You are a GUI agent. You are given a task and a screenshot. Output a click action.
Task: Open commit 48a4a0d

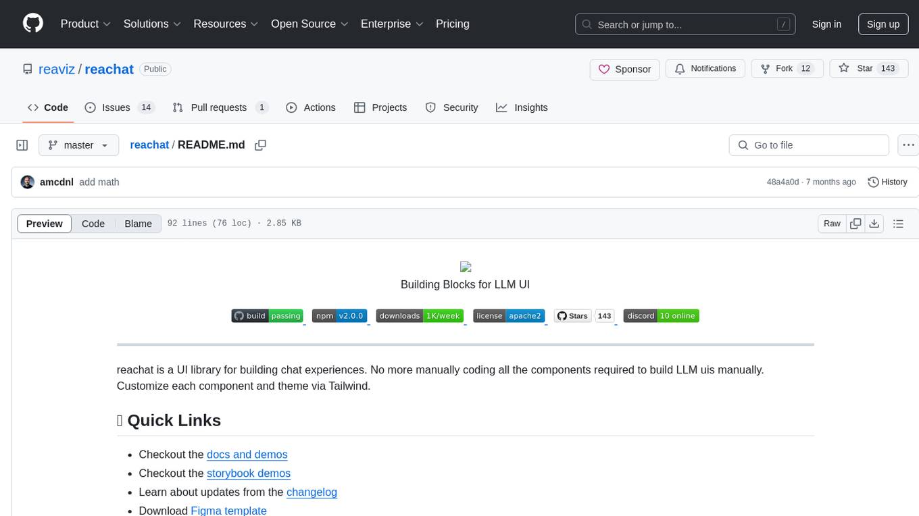[783, 182]
